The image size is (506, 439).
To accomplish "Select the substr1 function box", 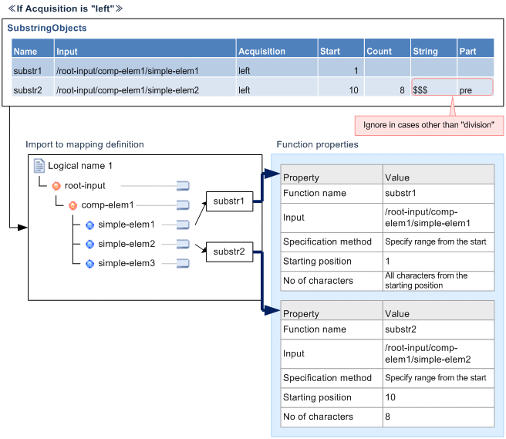I will (229, 201).
